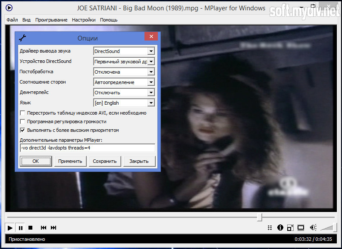Click the Pause button
Screen dimensions: 342x249
tap(21, 228)
